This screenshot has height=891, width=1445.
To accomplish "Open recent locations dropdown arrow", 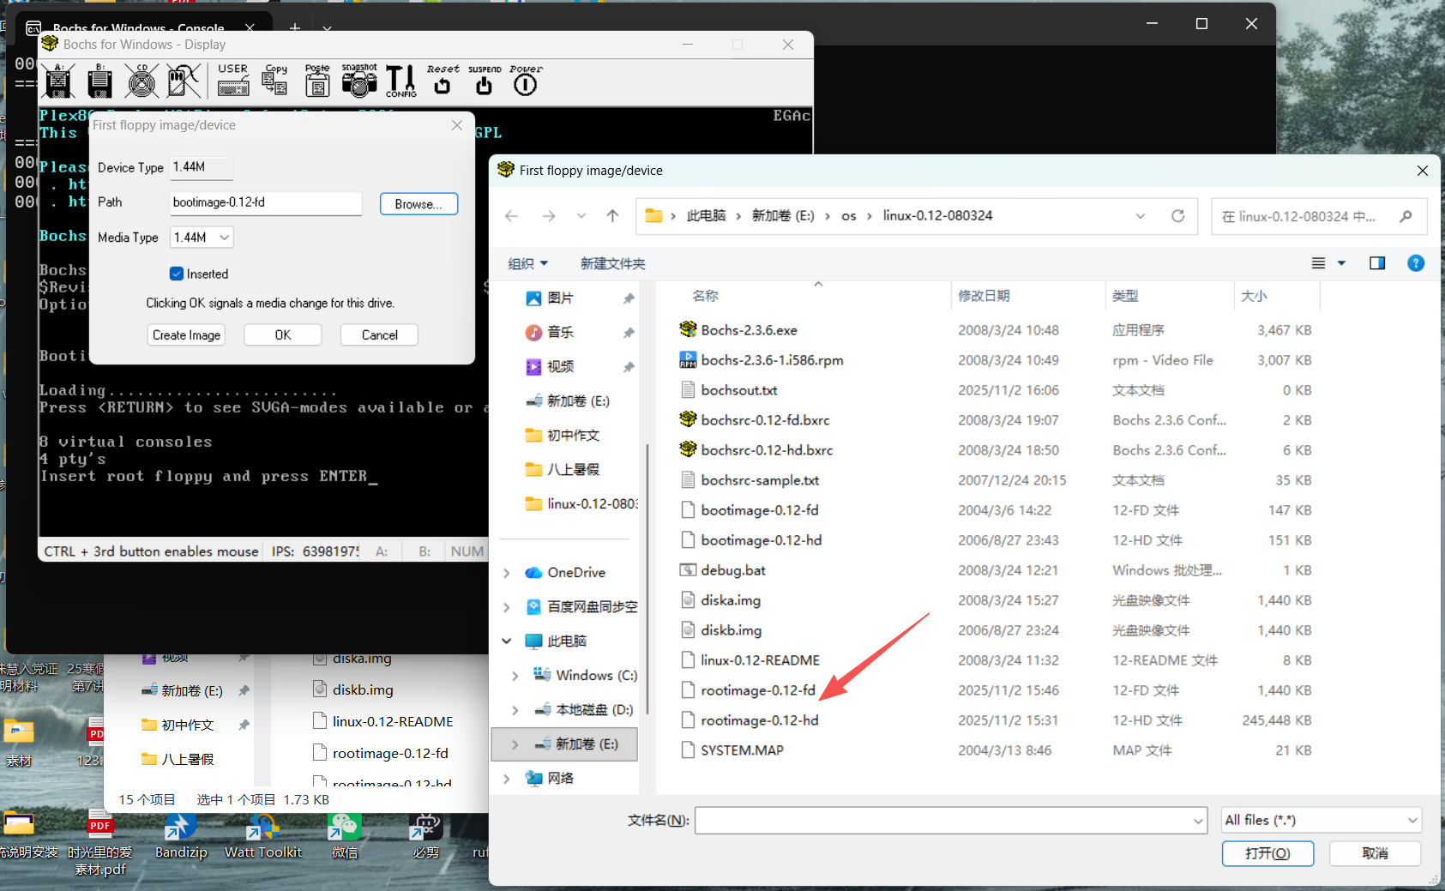I will coord(581,216).
